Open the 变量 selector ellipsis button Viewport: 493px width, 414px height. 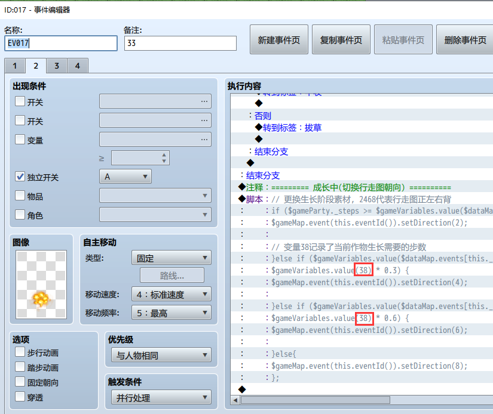click(x=204, y=140)
